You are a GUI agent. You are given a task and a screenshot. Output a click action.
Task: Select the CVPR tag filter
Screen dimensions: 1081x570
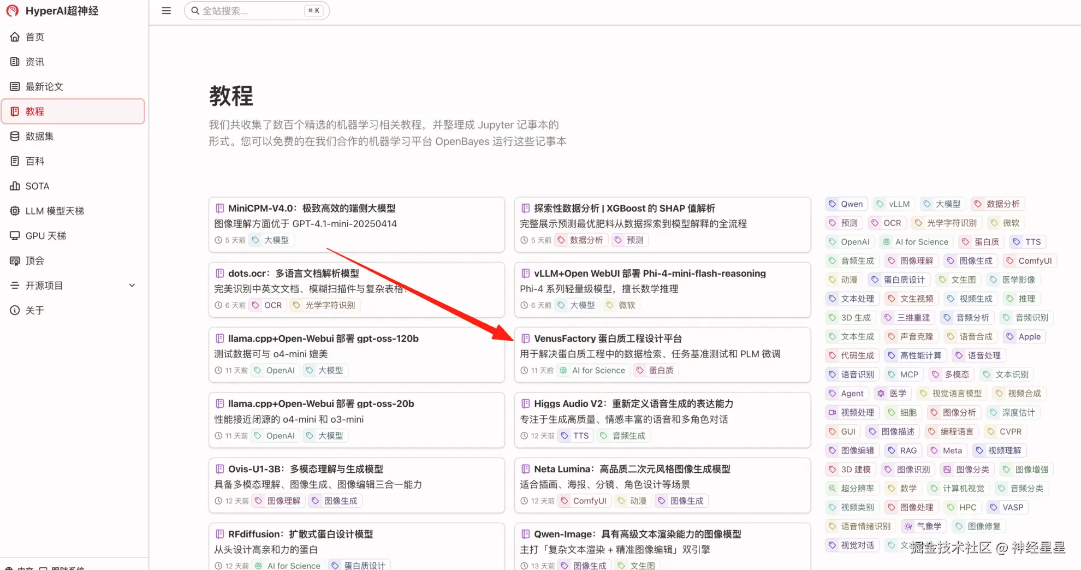[1004, 432]
